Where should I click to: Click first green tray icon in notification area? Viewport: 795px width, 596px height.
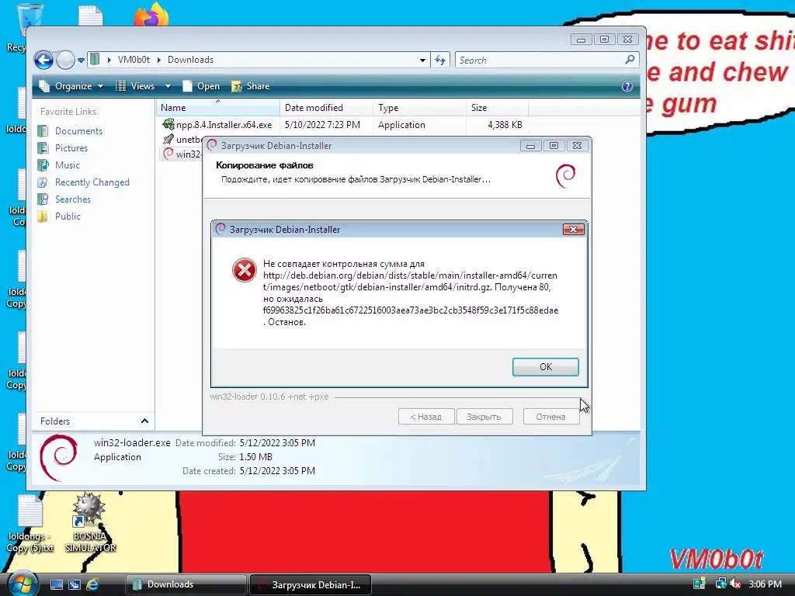click(x=700, y=584)
